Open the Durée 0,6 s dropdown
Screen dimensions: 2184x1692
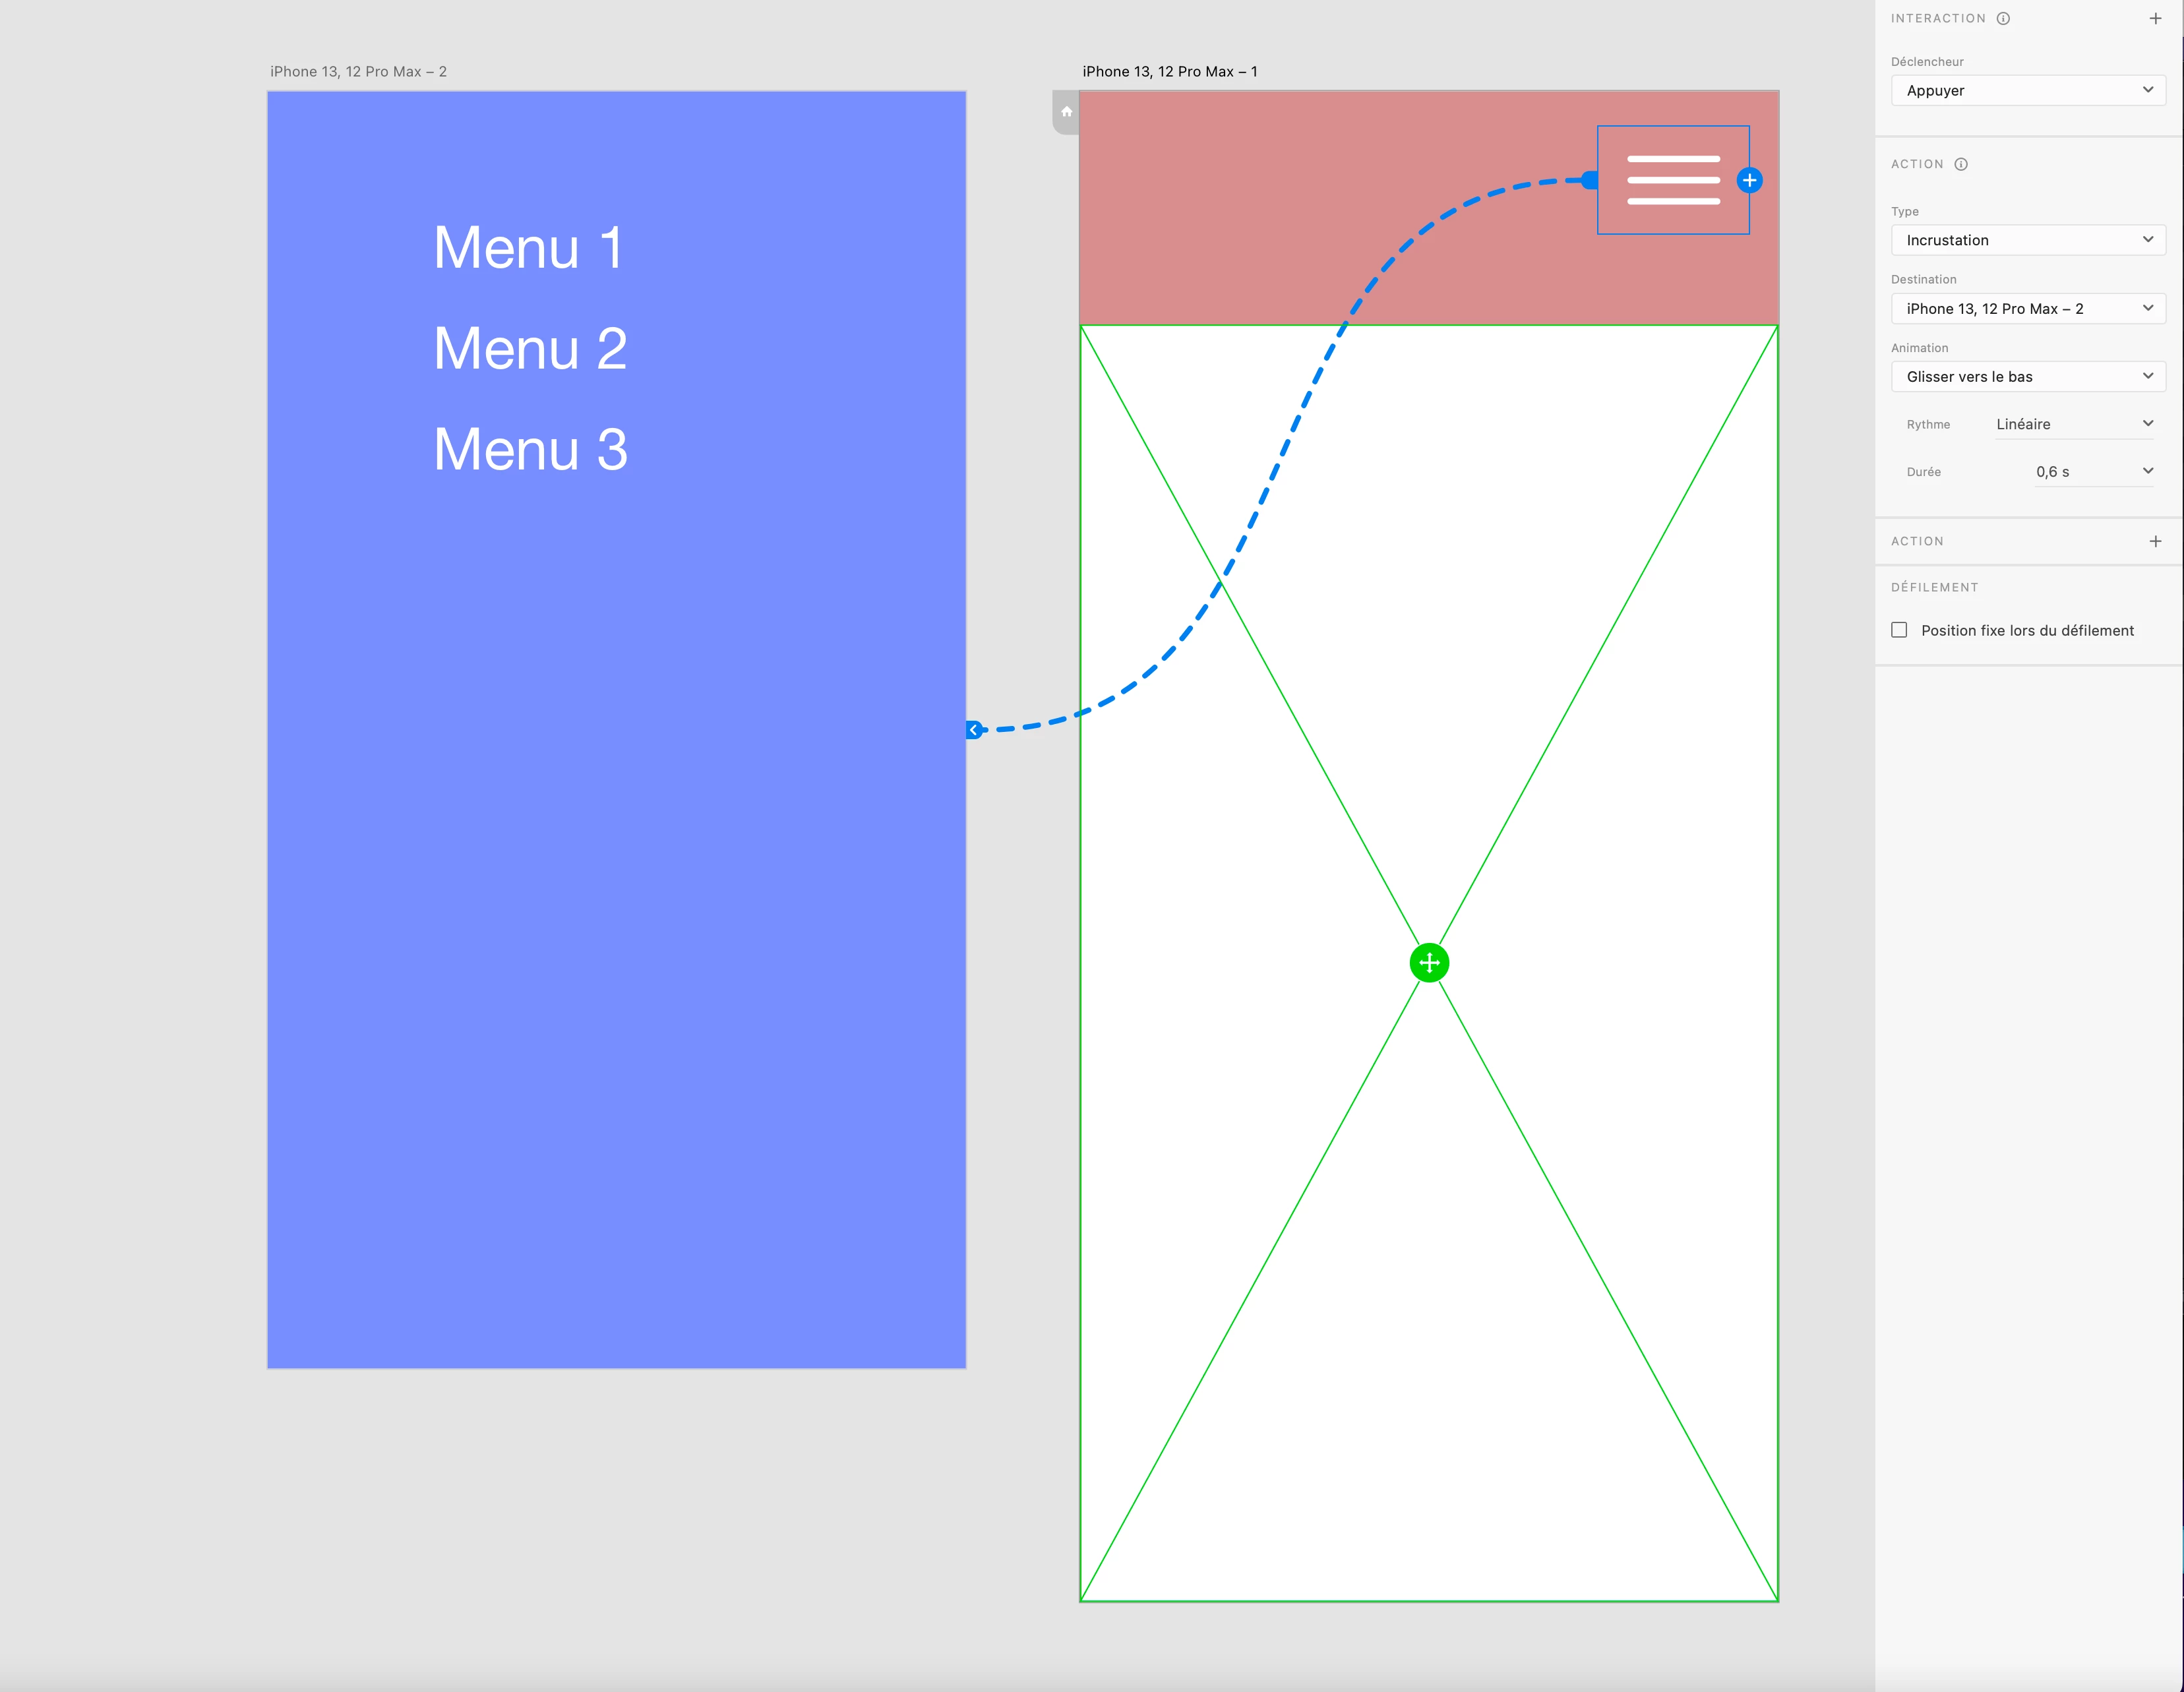(x=2093, y=472)
